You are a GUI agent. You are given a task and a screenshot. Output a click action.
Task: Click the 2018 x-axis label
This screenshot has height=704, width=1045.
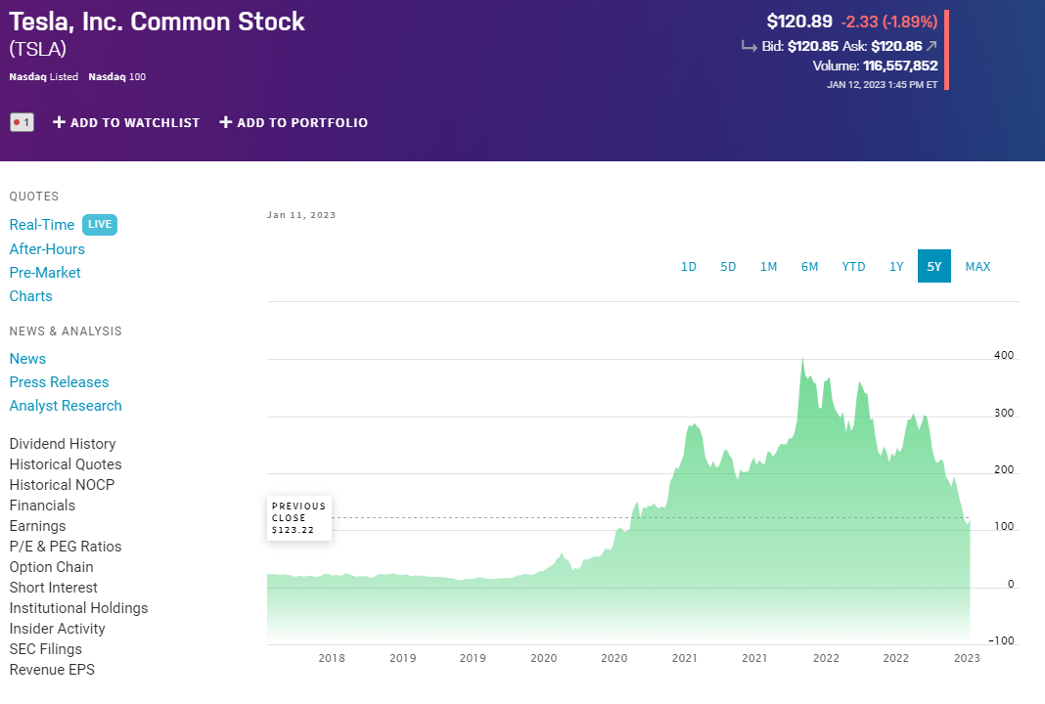click(x=332, y=658)
